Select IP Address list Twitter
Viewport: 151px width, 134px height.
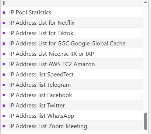point(37,106)
